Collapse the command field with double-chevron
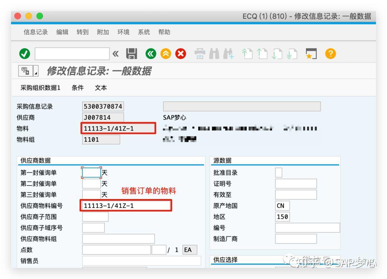 (x=115, y=53)
